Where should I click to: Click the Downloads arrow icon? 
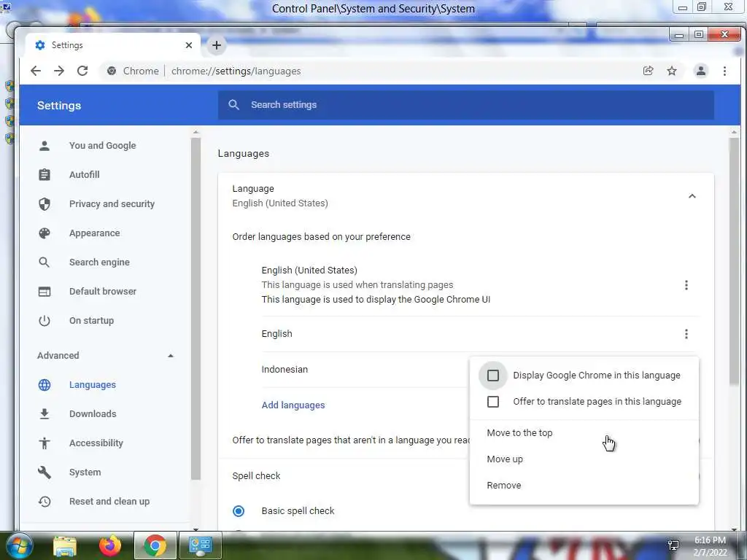pos(44,414)
